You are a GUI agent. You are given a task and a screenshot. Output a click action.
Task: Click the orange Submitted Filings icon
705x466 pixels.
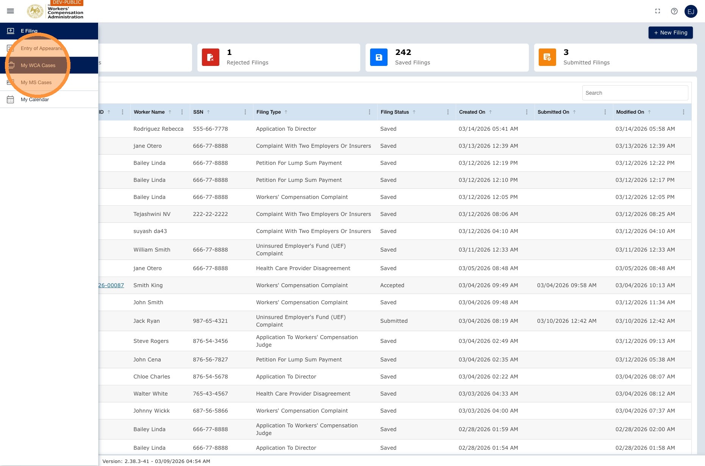click(547, 58)
